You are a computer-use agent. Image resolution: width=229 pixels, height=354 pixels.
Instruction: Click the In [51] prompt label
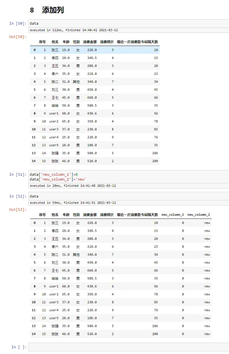[x=18, y=174]
